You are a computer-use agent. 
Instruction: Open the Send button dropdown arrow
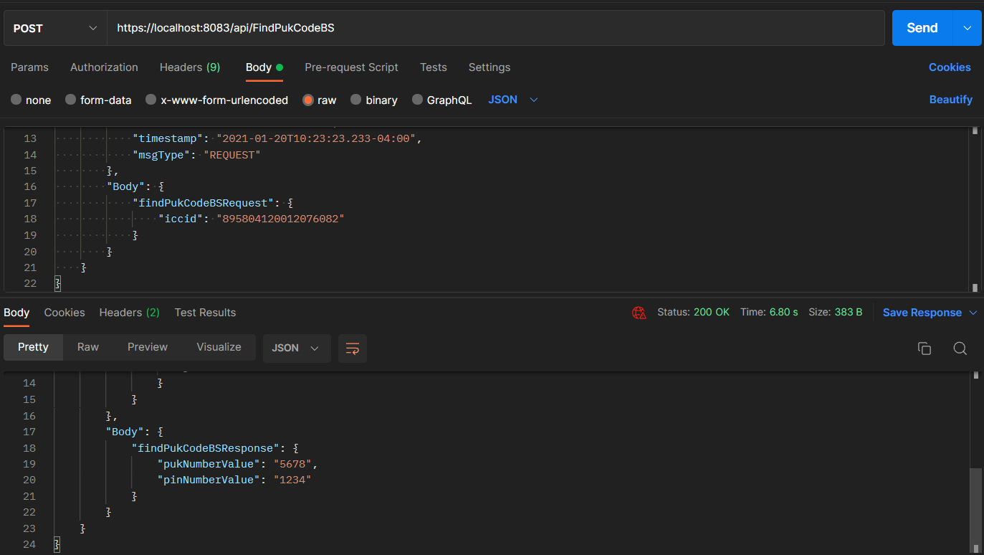click(x=968, y=28)
